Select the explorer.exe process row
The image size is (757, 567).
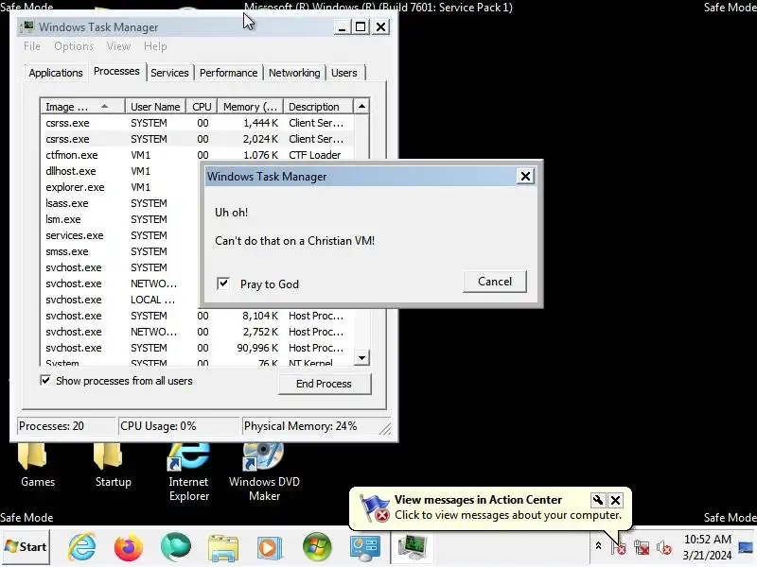click(x=120, y=187)
